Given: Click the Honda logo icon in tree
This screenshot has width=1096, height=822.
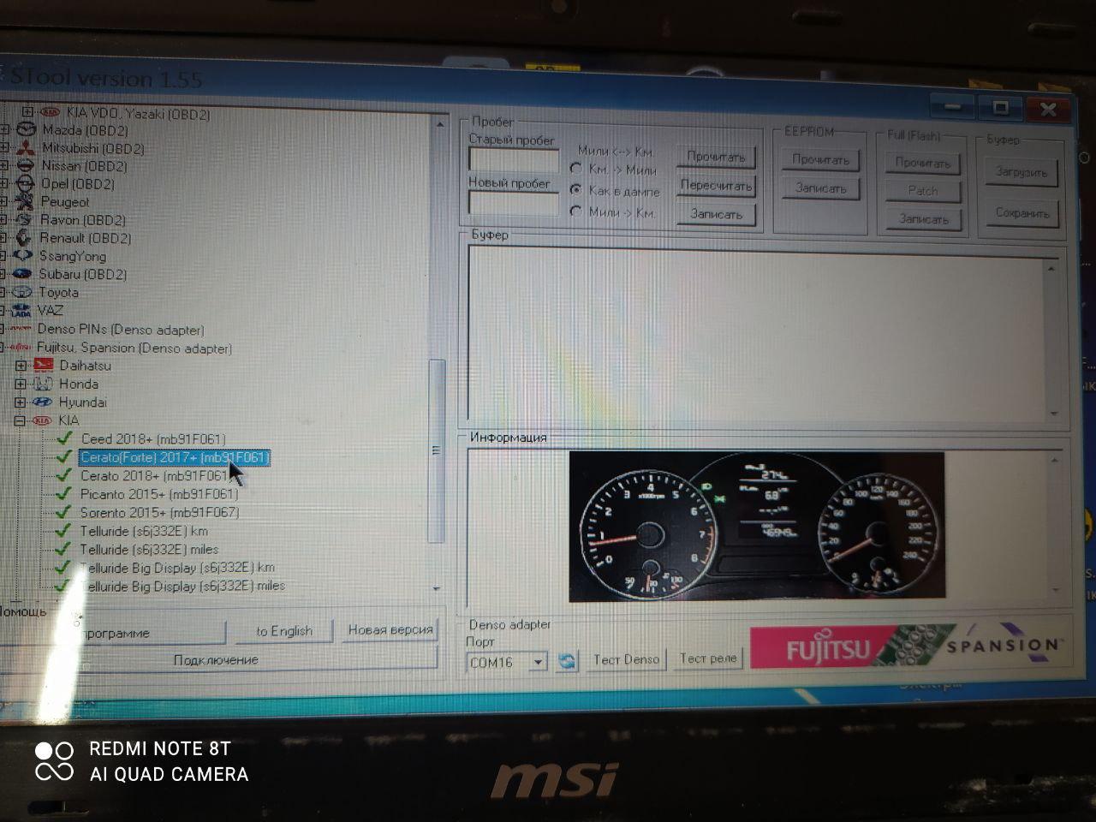Looking at the screenshot, I should pyautogui.click(x=43, y=384).
